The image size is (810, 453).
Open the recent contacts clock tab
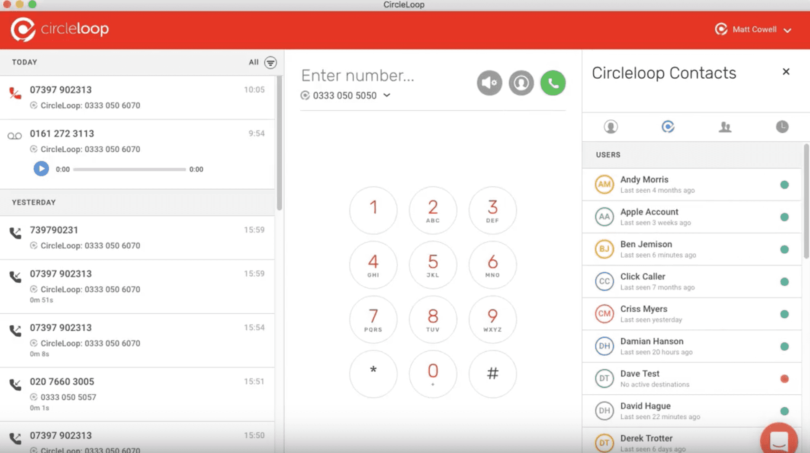782,127
